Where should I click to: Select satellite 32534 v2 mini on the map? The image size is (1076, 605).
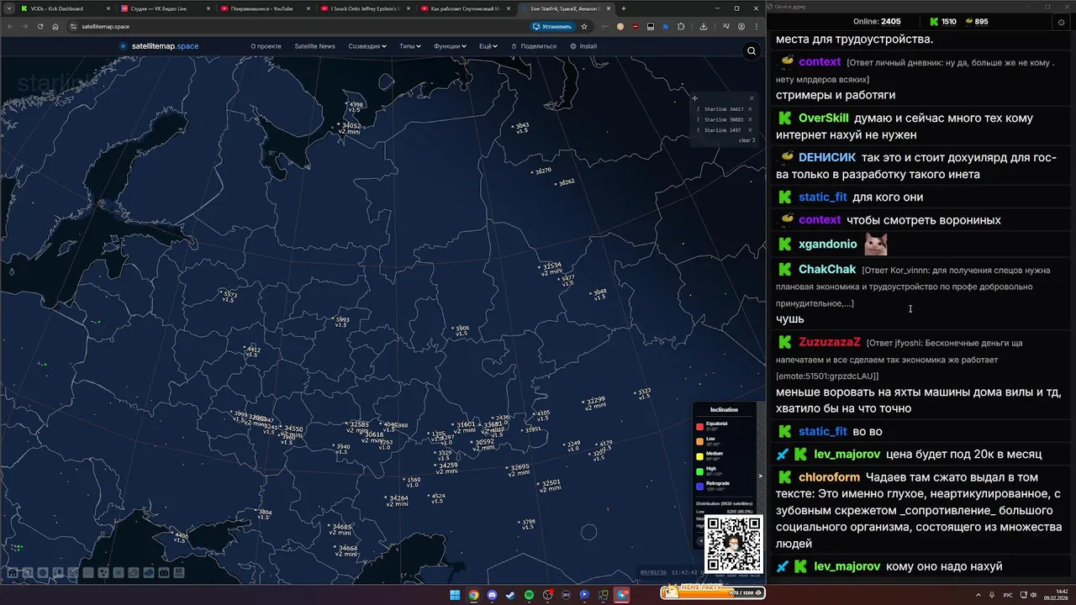[551, 269]
